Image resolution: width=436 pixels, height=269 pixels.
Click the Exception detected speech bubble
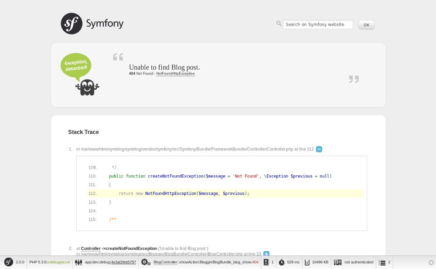76,66
